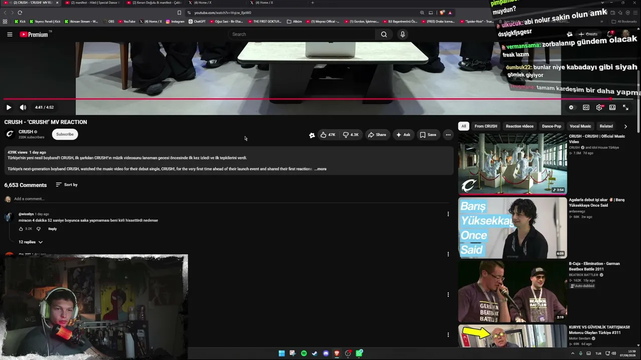The image size is (641, 360).
Task: Open the Sort by comments menu
Action: [67, 184]
